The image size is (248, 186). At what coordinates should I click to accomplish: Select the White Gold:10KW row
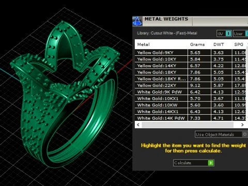pyautogui.click(x=191, y=105)
